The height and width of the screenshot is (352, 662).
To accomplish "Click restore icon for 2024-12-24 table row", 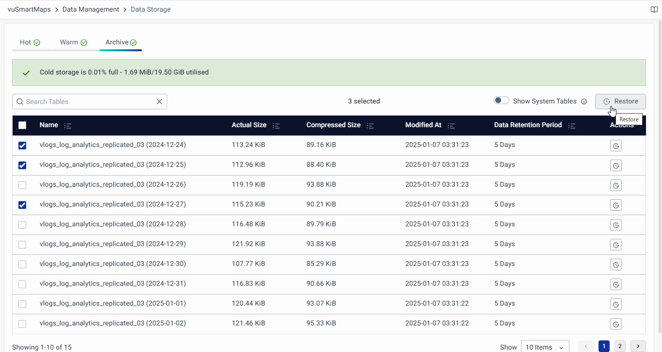I will point(615,146).
